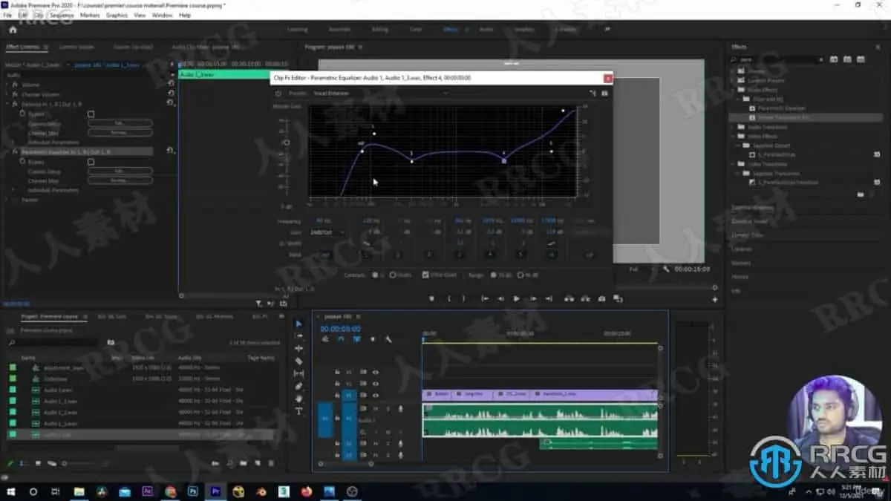Screen dimensions: 891x501
Task: Open After Effects from the taskbar
Action: point(147,491)
